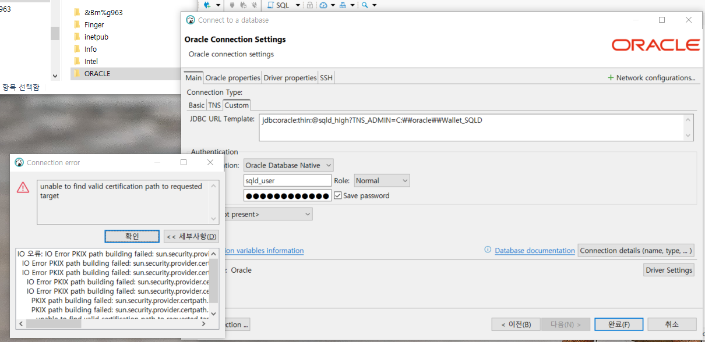705x342 pixels.
Task: Click DBeaver icon in Connect to a database title
Action: (x=190, y=20)
